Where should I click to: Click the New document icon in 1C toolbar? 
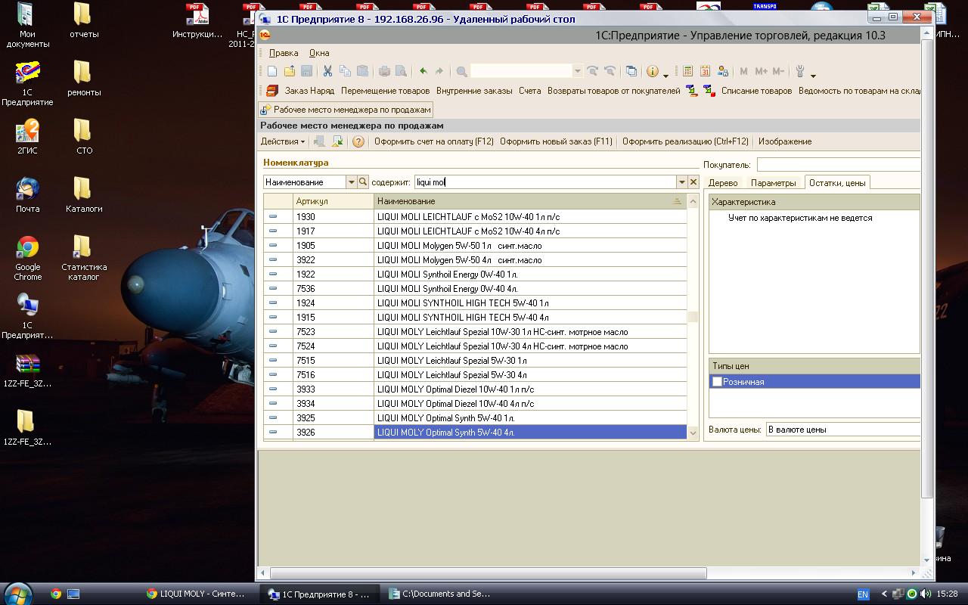(272, 71)
